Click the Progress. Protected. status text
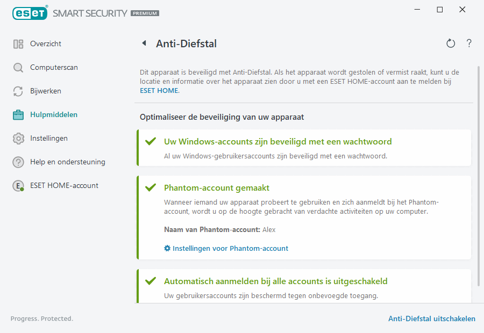Screen dimensions: 484x333 (x=41, y=318)
